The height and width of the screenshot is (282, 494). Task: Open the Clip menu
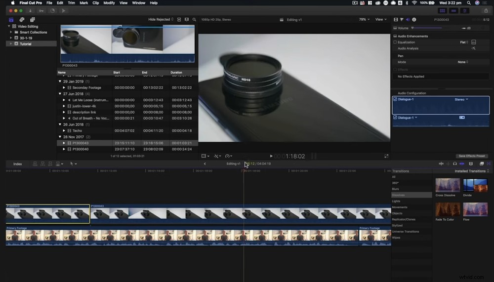pos(96,3)
